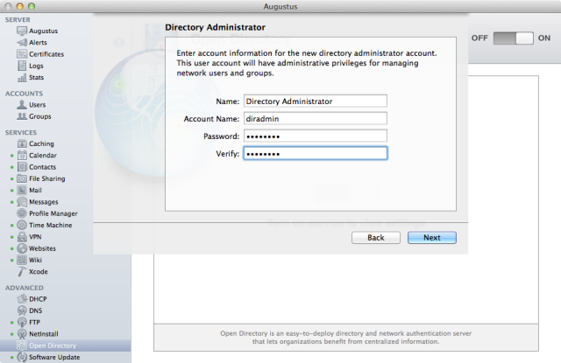
Task: Select the Augustus label in sidebar
Action: 43,31
